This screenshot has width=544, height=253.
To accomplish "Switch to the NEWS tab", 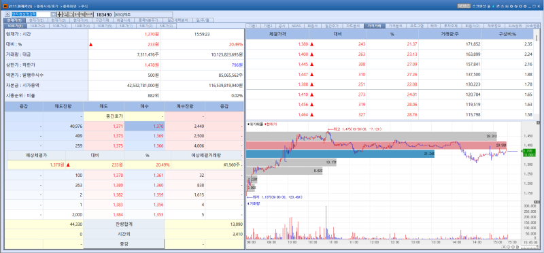I will click(296, 26).
